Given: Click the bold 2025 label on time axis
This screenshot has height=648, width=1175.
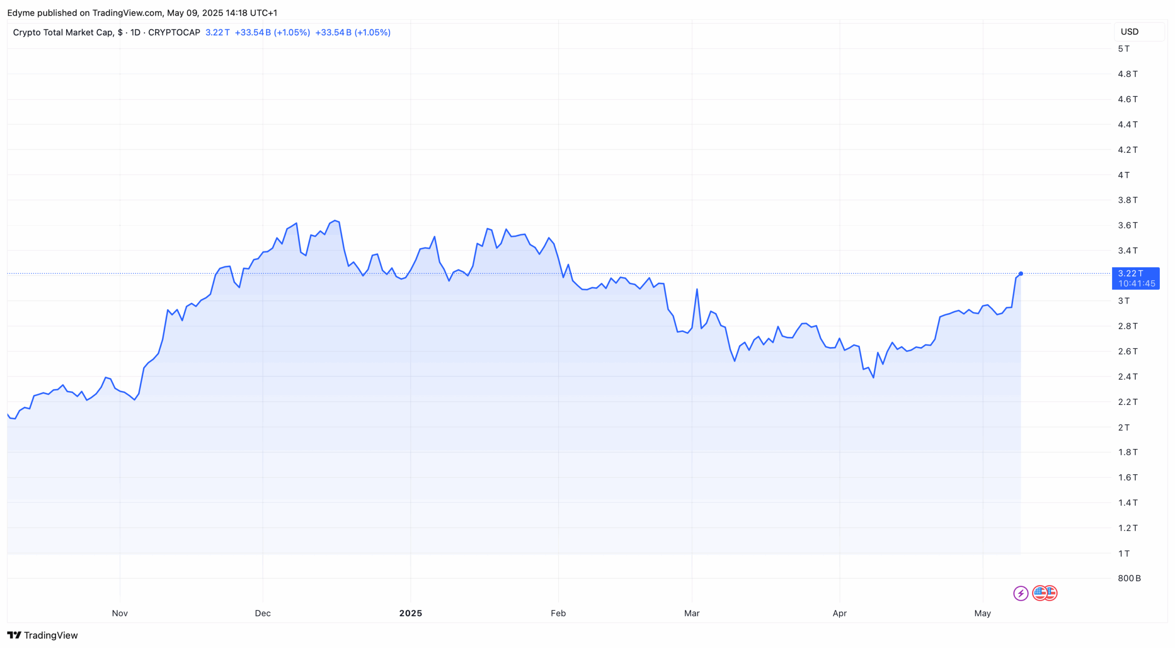Looking at the screenshot, I should pyautogui.click(x=410, y=613).
